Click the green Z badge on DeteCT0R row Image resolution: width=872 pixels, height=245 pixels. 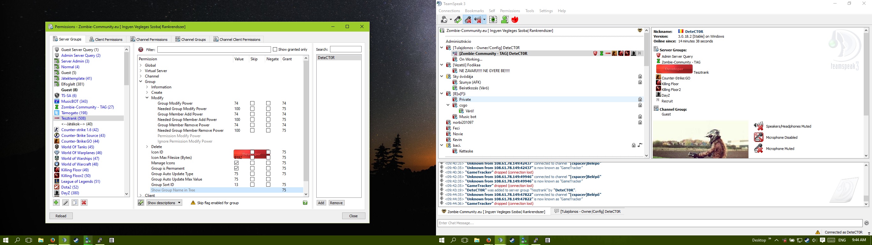602,54
